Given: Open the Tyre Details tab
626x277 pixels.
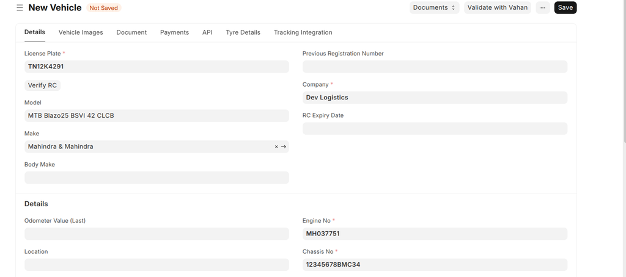Looking at the screenshot, I should (243, 32).
